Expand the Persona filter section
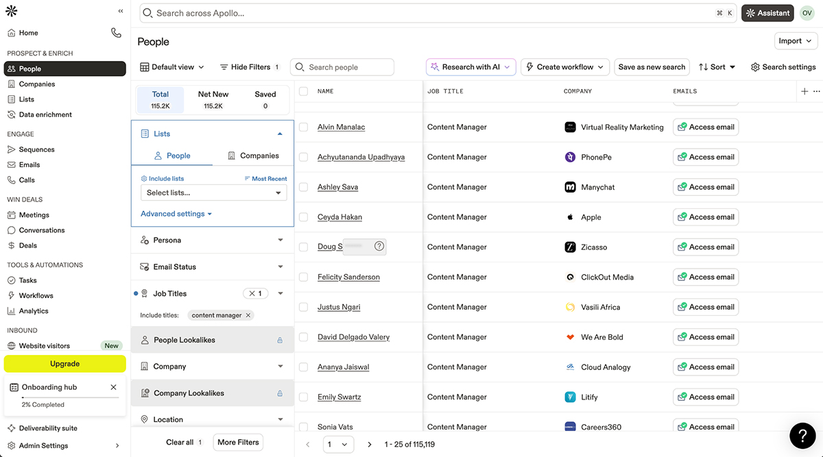The image size is (823, 457). (x=212, y=240)
